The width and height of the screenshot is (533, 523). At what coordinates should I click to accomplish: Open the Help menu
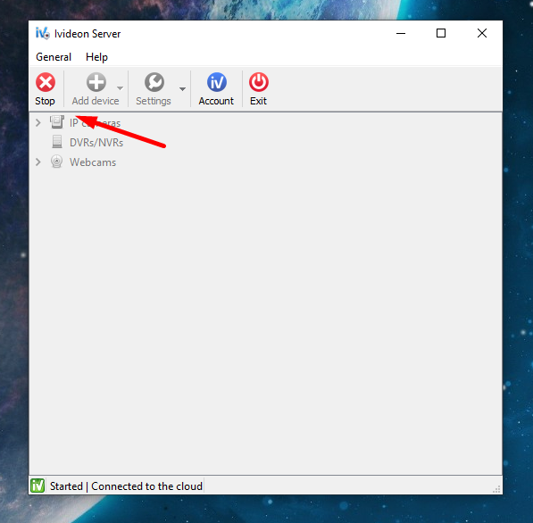[97, 57]
